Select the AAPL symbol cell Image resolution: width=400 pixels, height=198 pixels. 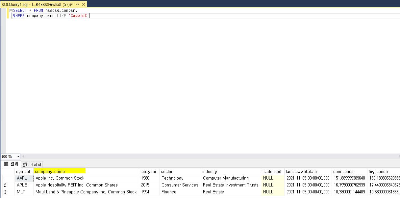click(24, 178)
